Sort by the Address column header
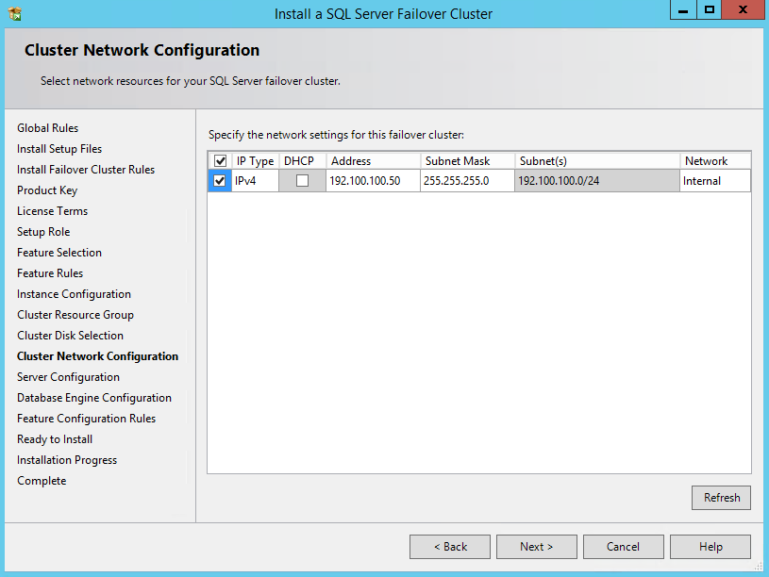 point(374,161)
